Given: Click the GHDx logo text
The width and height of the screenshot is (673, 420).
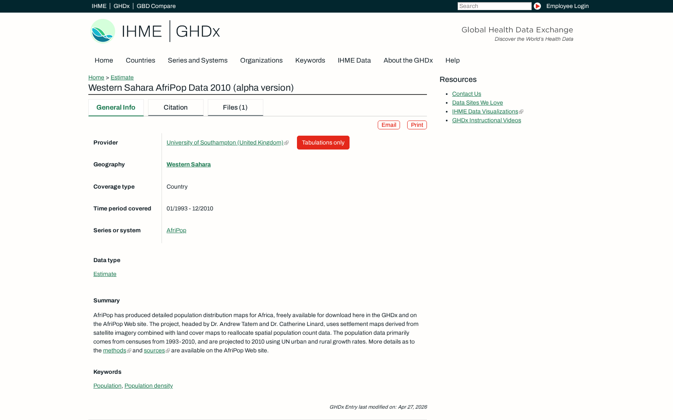Looking at the screenshot, I should click(198, 31).
